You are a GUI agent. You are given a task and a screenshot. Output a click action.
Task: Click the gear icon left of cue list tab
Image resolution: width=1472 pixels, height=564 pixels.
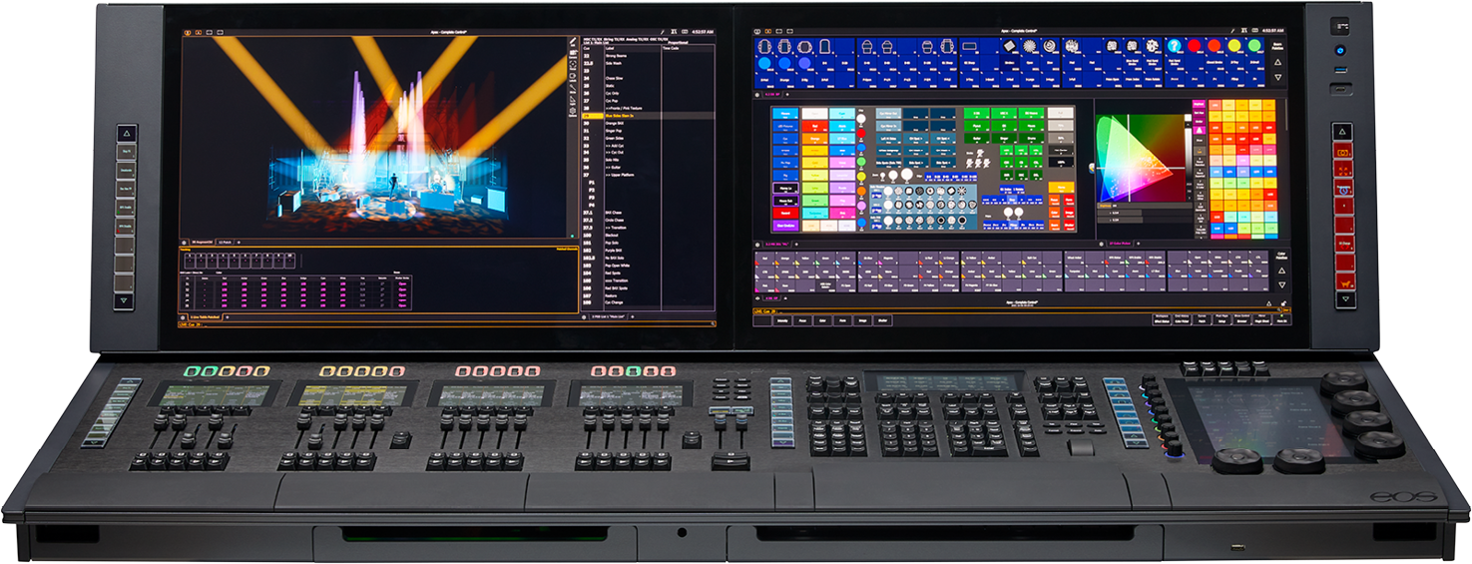pyautogui.click(x=585, y=316)
